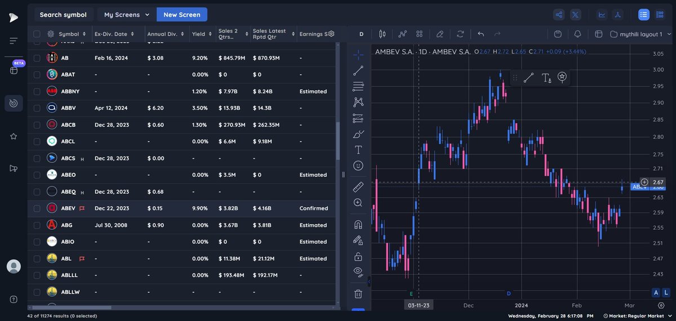Select the ruler measure tool
The height and width of the screenshot is (321, 676).
(358, 187)
